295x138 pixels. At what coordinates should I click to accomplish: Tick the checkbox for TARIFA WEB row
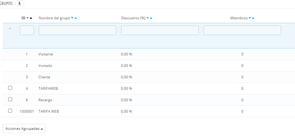pos(10,111)
